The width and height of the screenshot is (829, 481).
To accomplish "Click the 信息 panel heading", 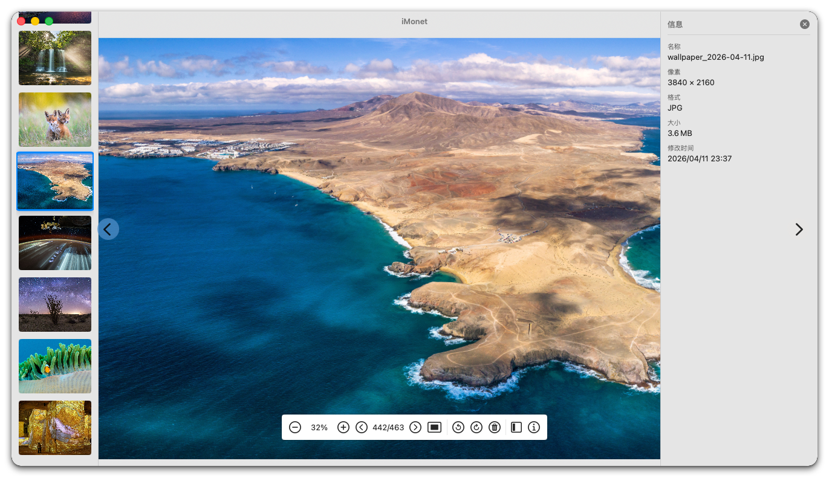I will pyautogui.click(x=675, y=25).
